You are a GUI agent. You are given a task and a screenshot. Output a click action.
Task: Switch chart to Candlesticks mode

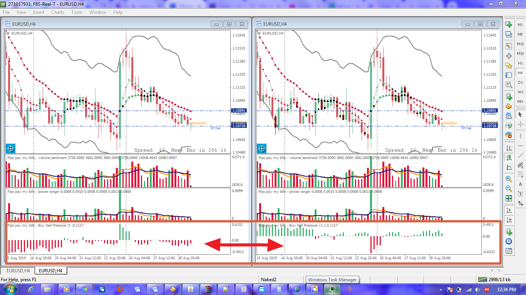coord(509,157)
